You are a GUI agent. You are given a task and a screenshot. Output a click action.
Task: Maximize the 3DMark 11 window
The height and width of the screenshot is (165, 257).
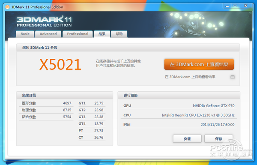(x=235, y=6)
